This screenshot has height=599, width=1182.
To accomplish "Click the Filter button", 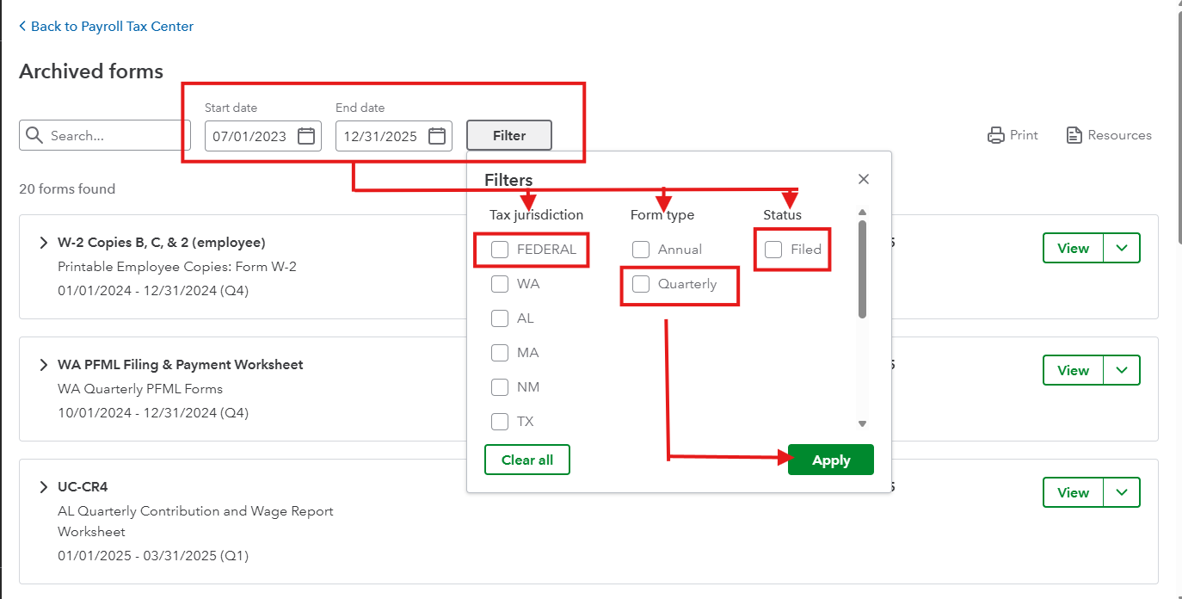I will (509, 135).
